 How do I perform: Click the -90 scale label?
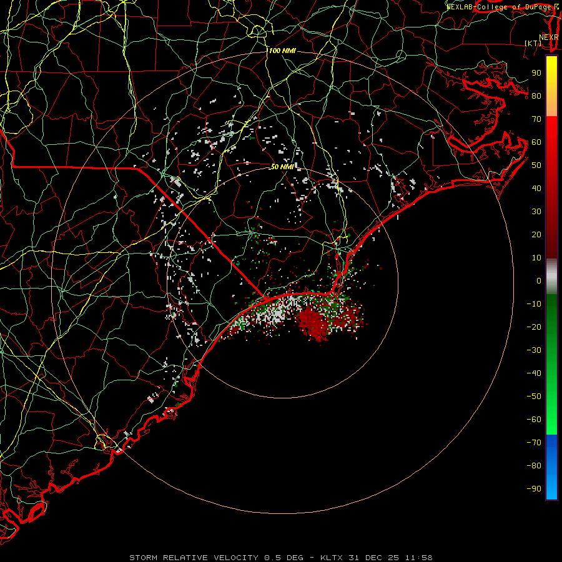point(534,489)
